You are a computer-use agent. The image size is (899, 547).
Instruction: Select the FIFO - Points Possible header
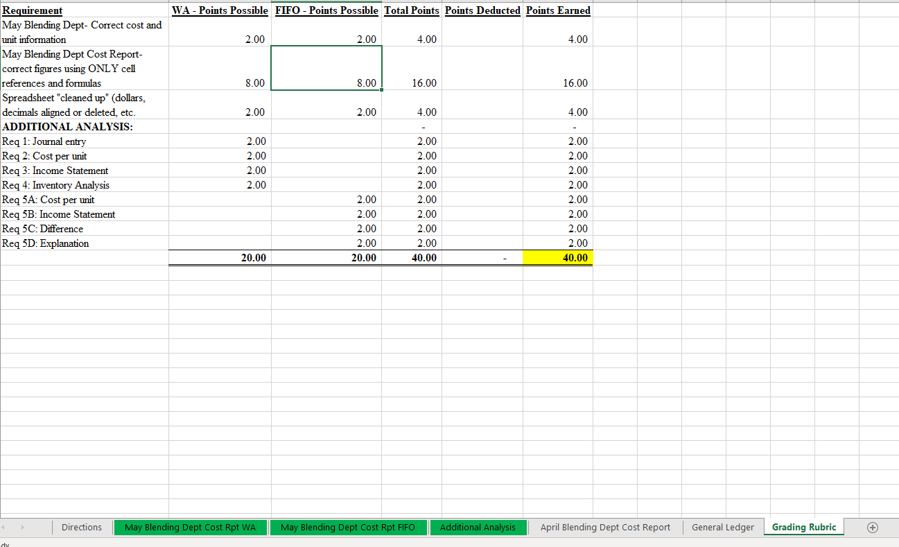pos(326,10)
